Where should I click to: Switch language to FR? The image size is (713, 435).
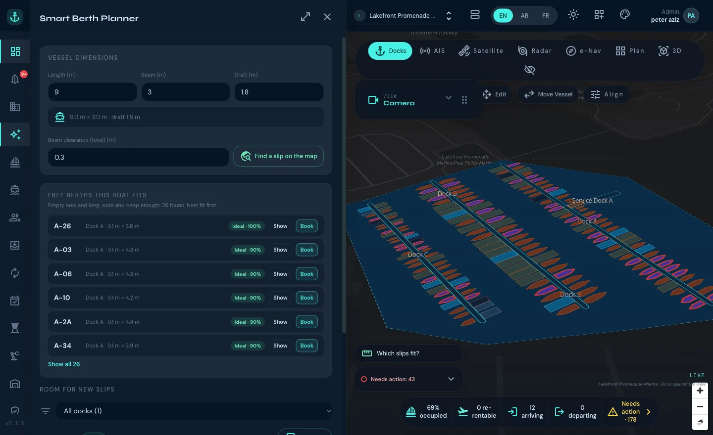coord(546,16)
